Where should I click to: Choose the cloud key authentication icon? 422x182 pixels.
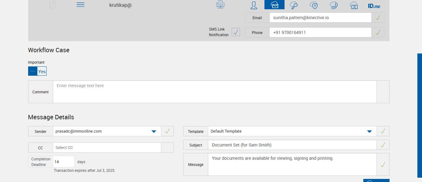click(x=293, y=5)
